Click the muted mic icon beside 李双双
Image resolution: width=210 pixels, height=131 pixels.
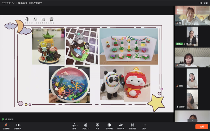177,65
